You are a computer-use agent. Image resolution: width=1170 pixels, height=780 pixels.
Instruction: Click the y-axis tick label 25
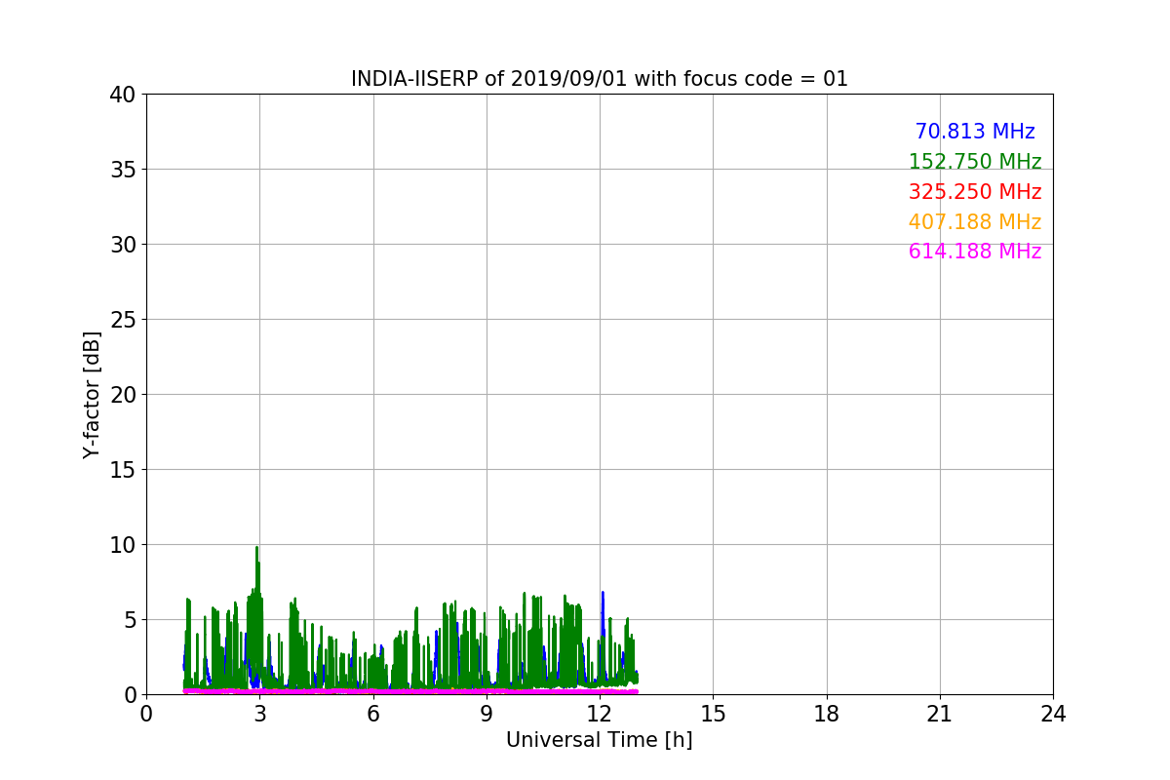tap(123, 320)
